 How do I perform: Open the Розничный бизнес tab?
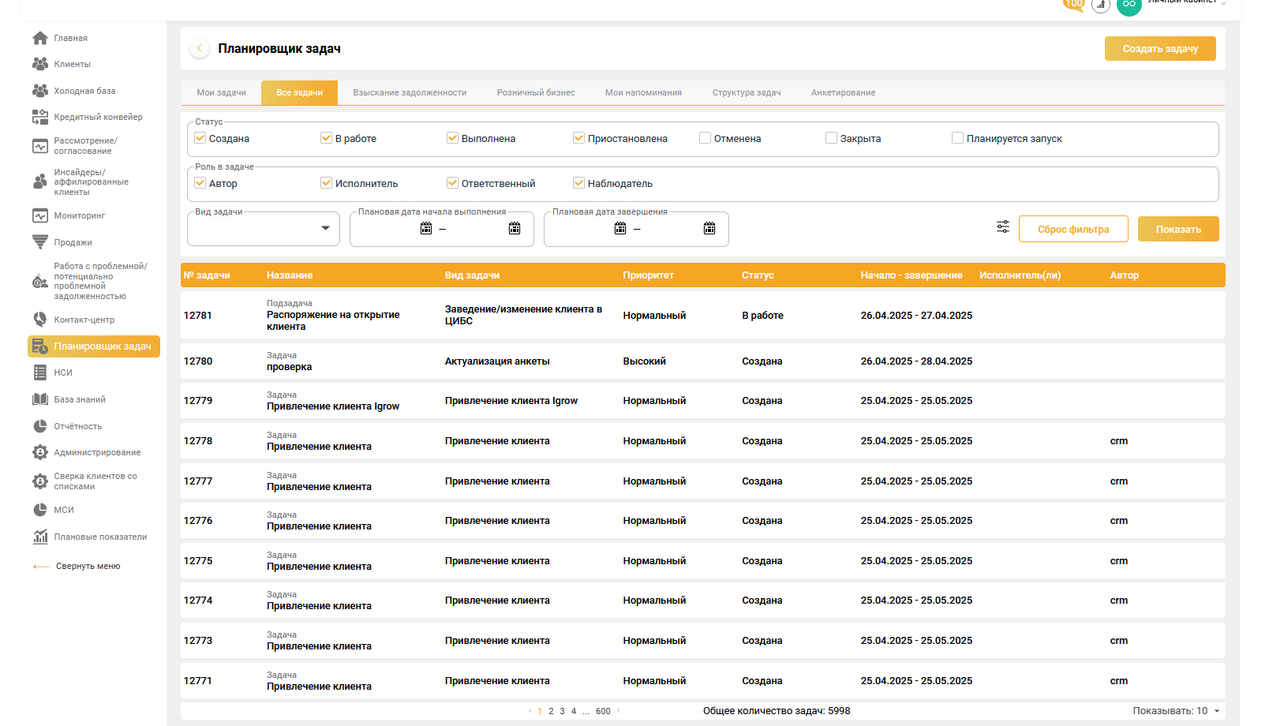point(536,92)
